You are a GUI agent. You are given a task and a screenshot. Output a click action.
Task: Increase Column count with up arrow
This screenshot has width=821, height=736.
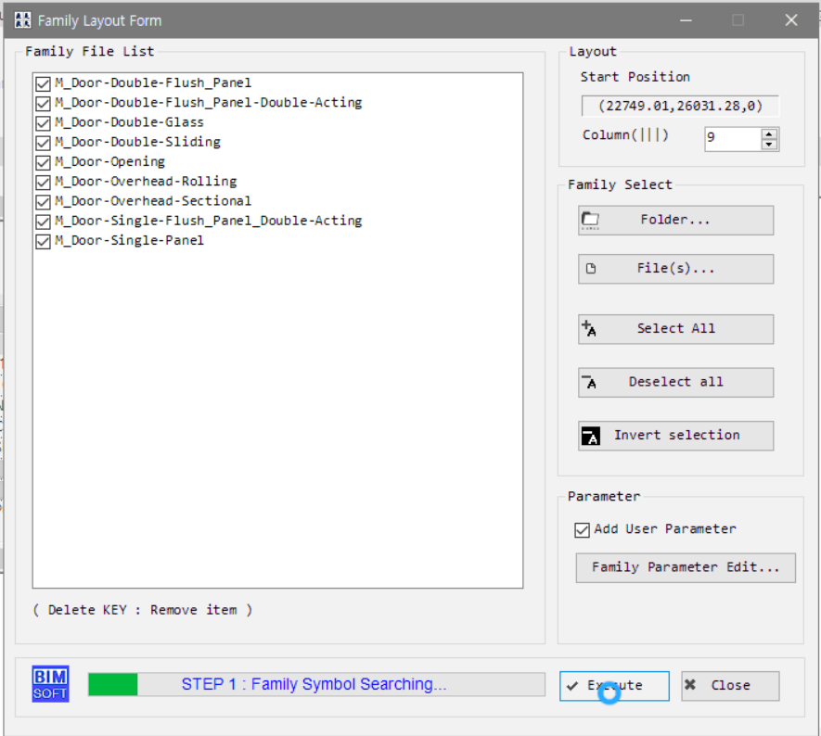tap(769, 133)
